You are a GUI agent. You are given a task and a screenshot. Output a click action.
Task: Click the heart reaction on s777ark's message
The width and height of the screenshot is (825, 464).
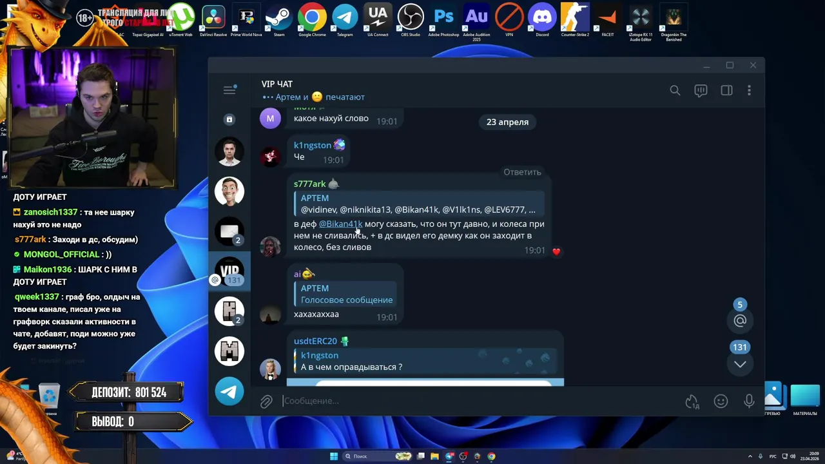click(x=556, y=251)
